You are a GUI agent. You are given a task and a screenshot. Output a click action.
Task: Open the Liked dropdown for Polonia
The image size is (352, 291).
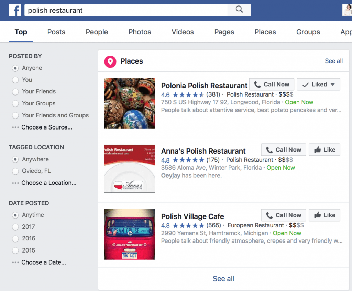click(318, 85)
